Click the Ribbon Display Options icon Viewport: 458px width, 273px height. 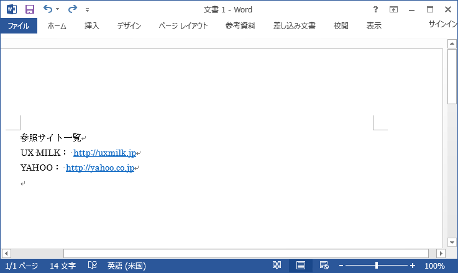click(393, 9)
